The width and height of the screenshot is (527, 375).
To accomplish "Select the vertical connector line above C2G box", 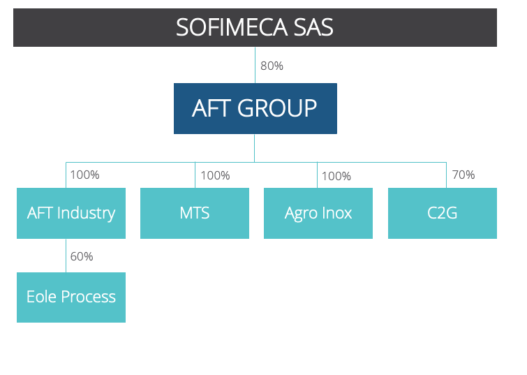I will tap(447, 175).
